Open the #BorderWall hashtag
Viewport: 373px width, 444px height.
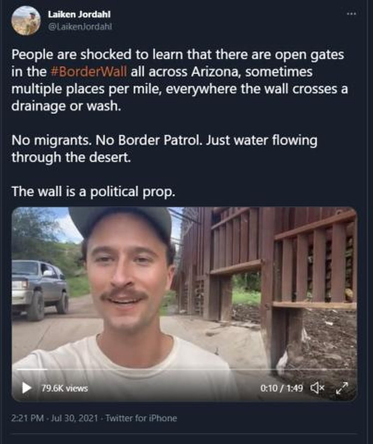(x=89, y=72)
